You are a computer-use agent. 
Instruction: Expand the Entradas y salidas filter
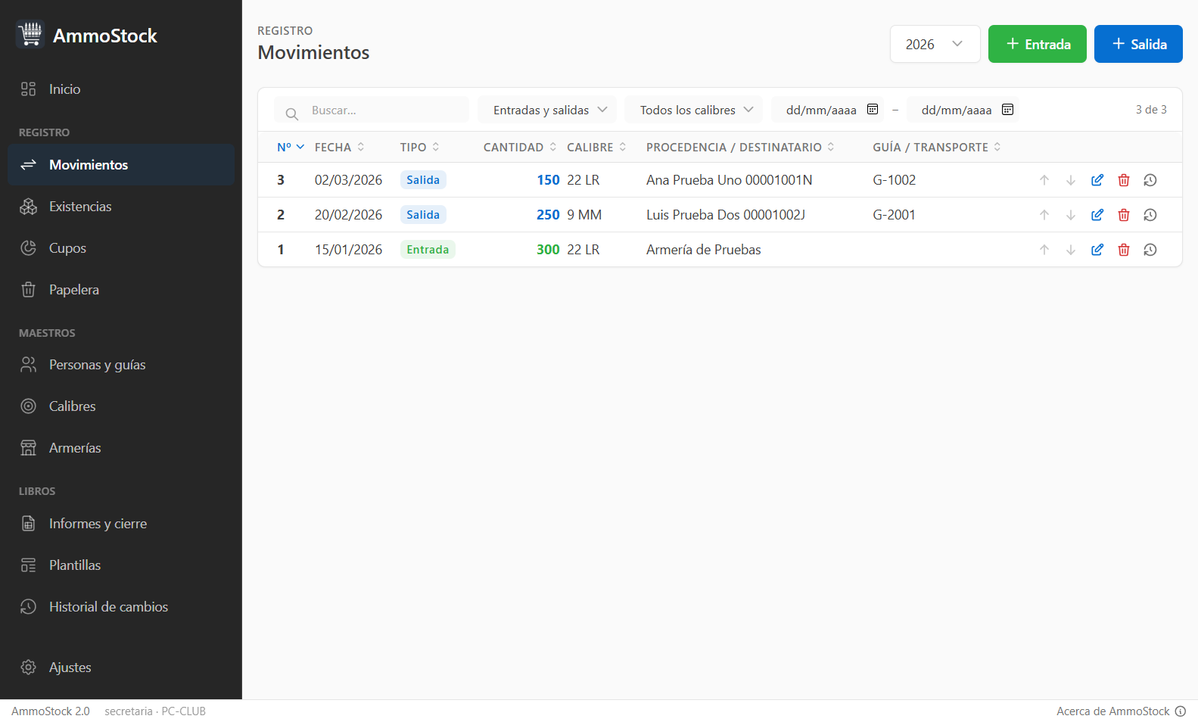(x=547, y=110)
